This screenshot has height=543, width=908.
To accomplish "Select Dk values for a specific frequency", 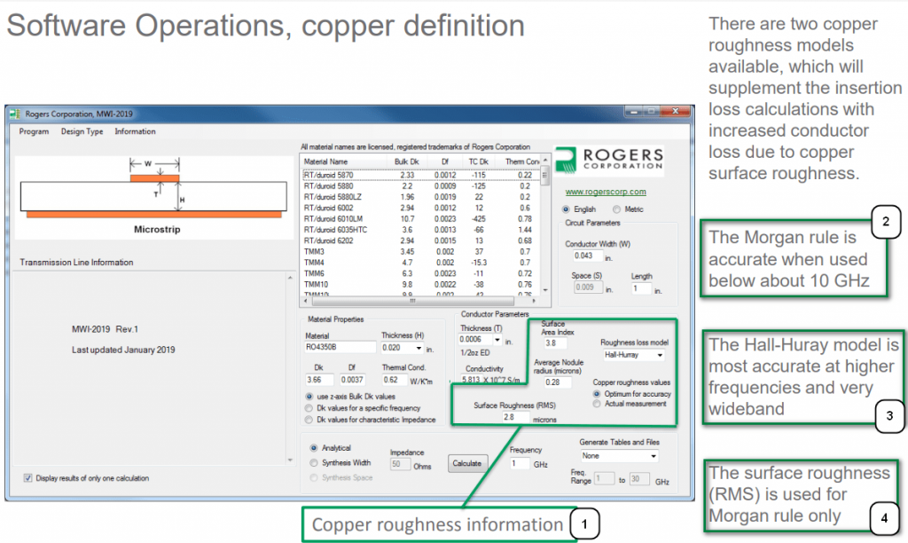I will (309, 408).
